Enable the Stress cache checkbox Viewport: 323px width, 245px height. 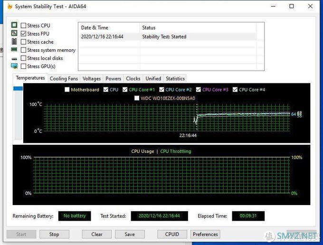(23, 42)
